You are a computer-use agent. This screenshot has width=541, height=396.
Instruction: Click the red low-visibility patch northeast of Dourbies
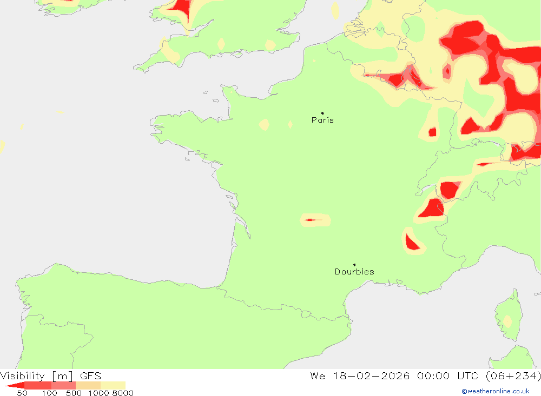[x=412, y=243]
